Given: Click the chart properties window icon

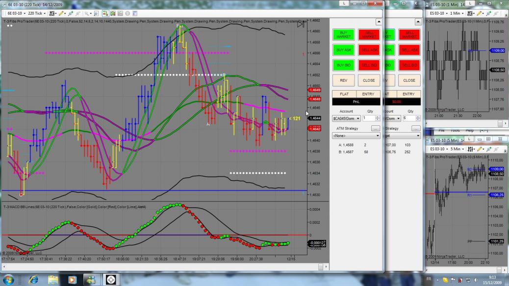Looking at the screenshot, I should [x=135, y=13].
